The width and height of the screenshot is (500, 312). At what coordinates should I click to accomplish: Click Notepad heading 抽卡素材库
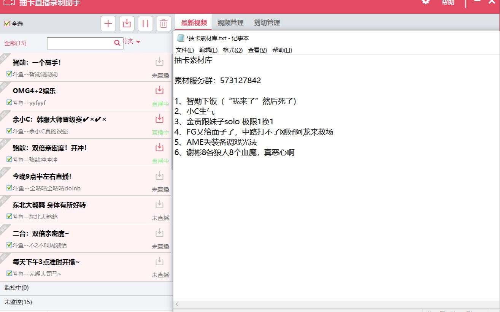point(194,60)
